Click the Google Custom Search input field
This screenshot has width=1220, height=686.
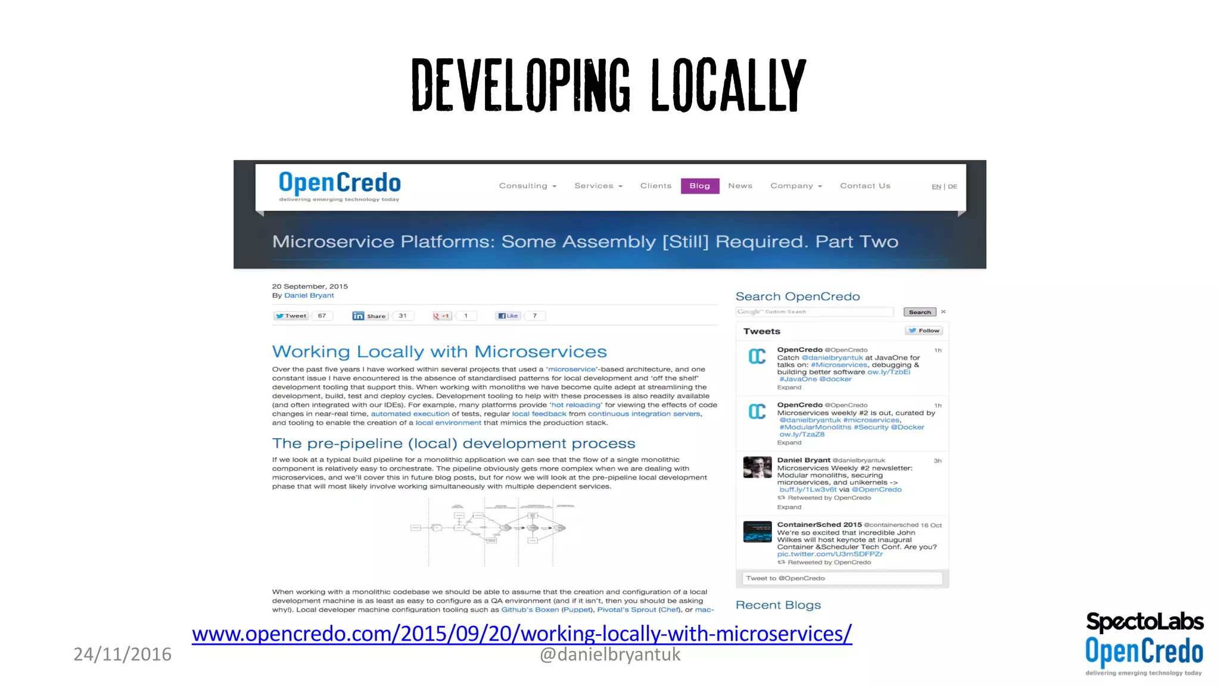coord(814,312)
